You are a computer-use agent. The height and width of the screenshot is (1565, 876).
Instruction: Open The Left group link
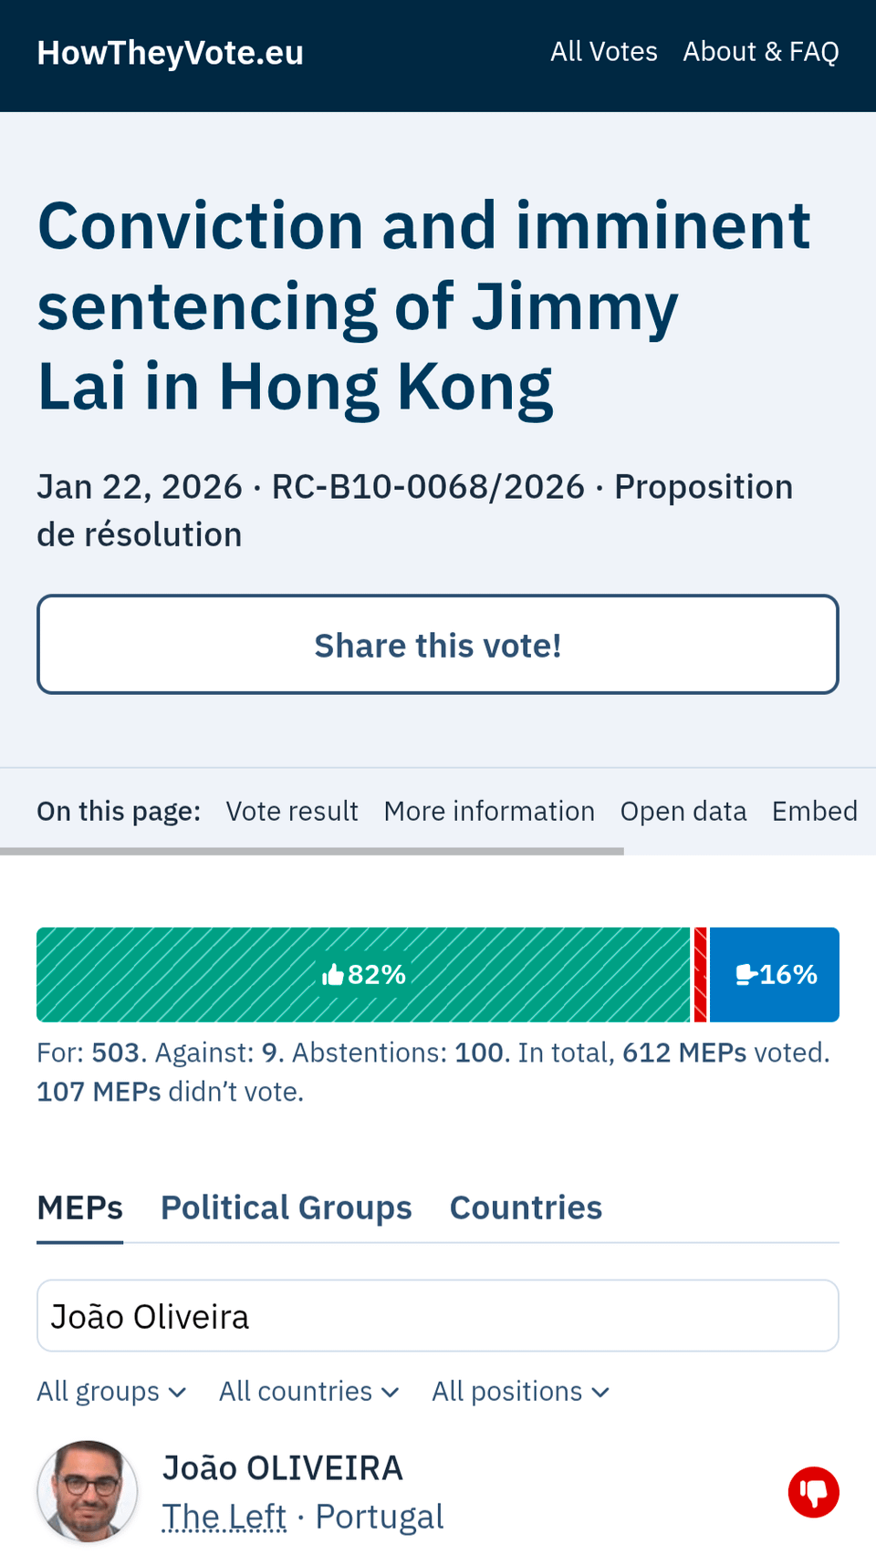coord(224,1517)
